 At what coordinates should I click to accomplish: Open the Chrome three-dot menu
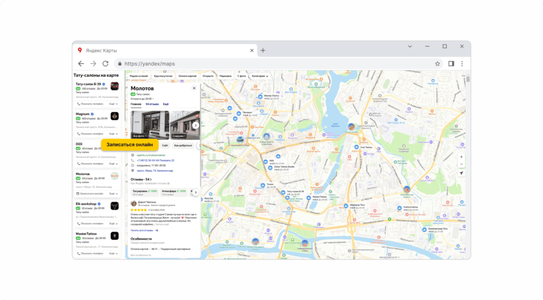462,63
